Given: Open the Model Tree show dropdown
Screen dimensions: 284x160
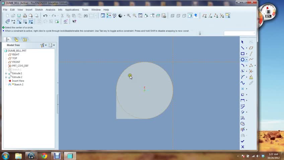Looking at the screenshot, I should [52, 45].
